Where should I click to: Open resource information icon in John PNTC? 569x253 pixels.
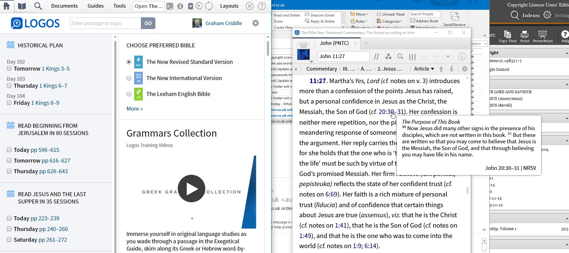tap(462, 57)
